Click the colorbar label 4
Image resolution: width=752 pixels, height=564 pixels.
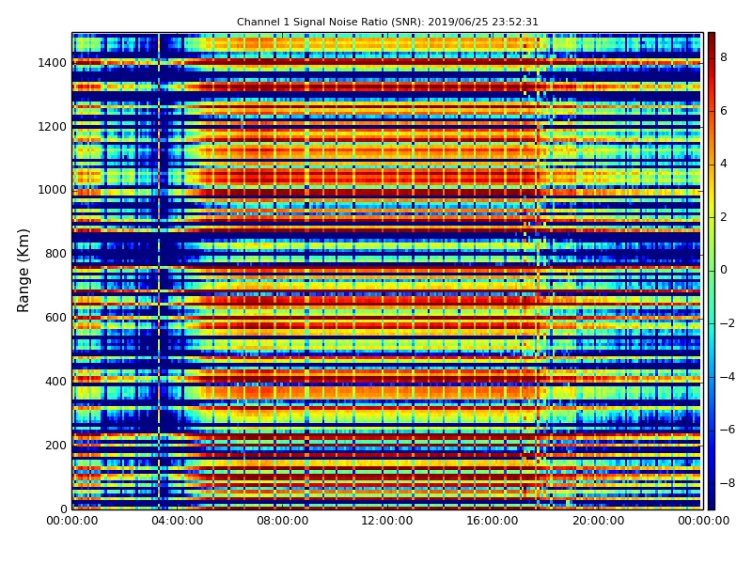(x=724, y=164)
